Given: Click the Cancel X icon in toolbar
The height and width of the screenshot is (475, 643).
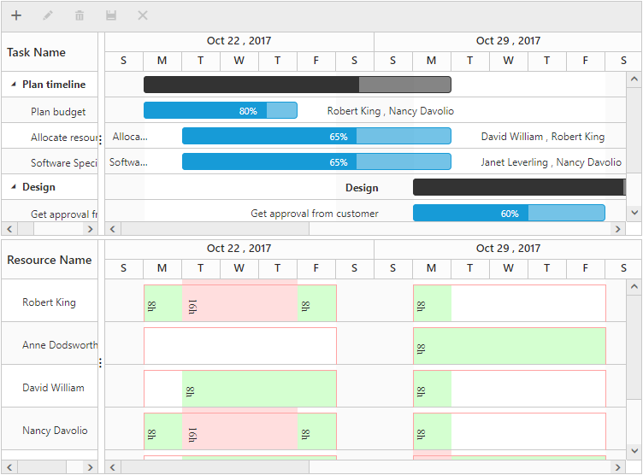Looking at the screenshot, I should 143,15.
